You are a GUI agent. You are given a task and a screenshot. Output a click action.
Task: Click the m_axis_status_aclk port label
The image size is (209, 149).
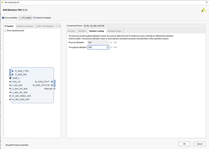coord(22,96)
